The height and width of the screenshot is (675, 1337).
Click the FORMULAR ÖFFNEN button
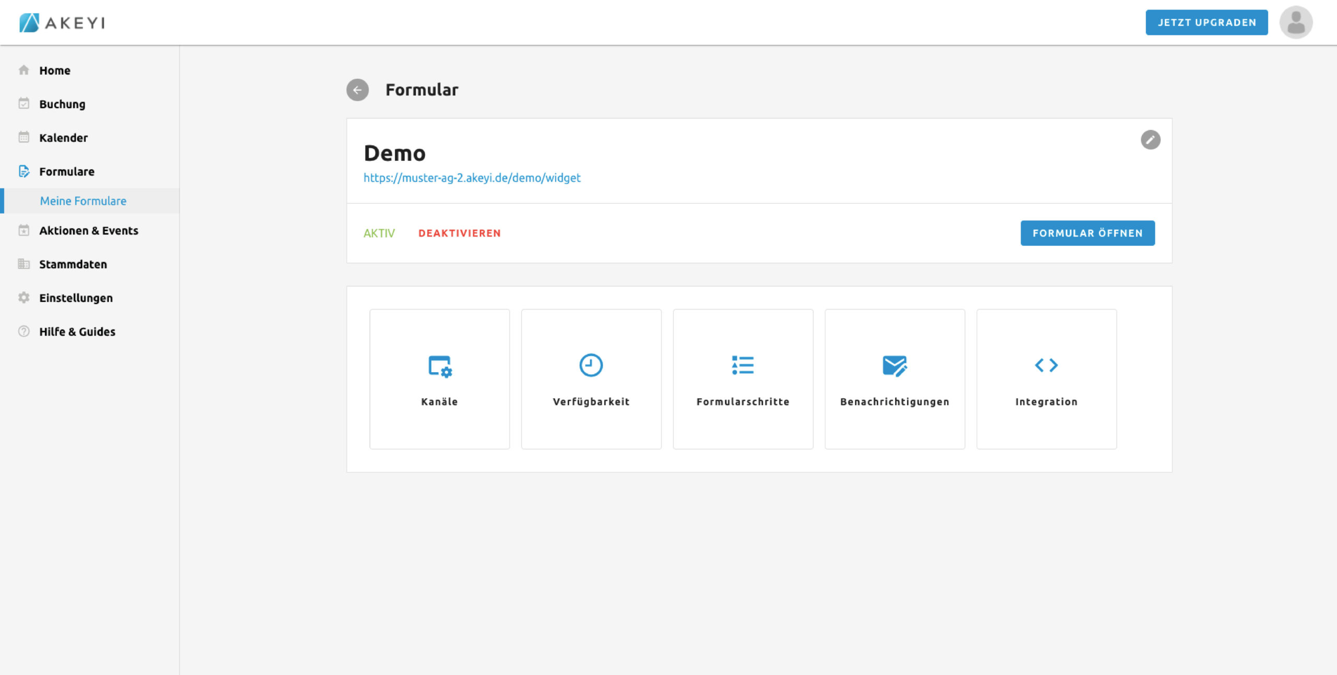1087,233
